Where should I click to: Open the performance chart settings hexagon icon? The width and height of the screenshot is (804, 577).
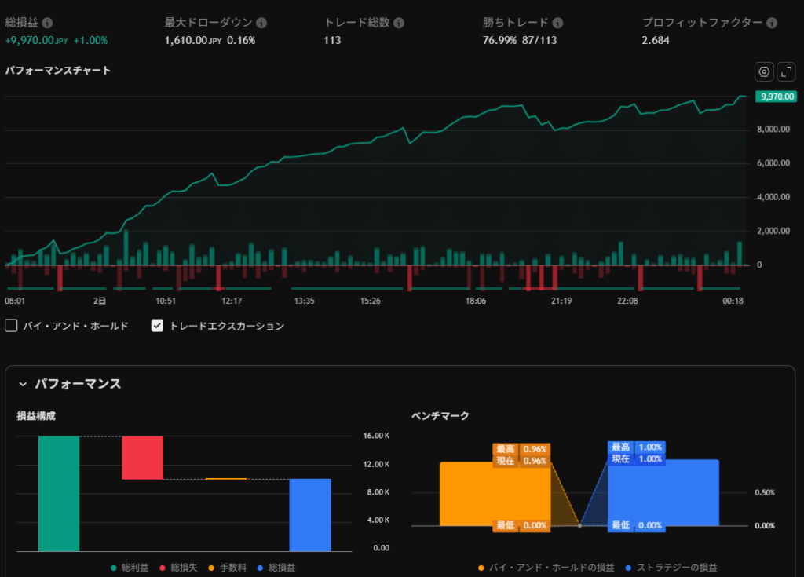point(763,72)
